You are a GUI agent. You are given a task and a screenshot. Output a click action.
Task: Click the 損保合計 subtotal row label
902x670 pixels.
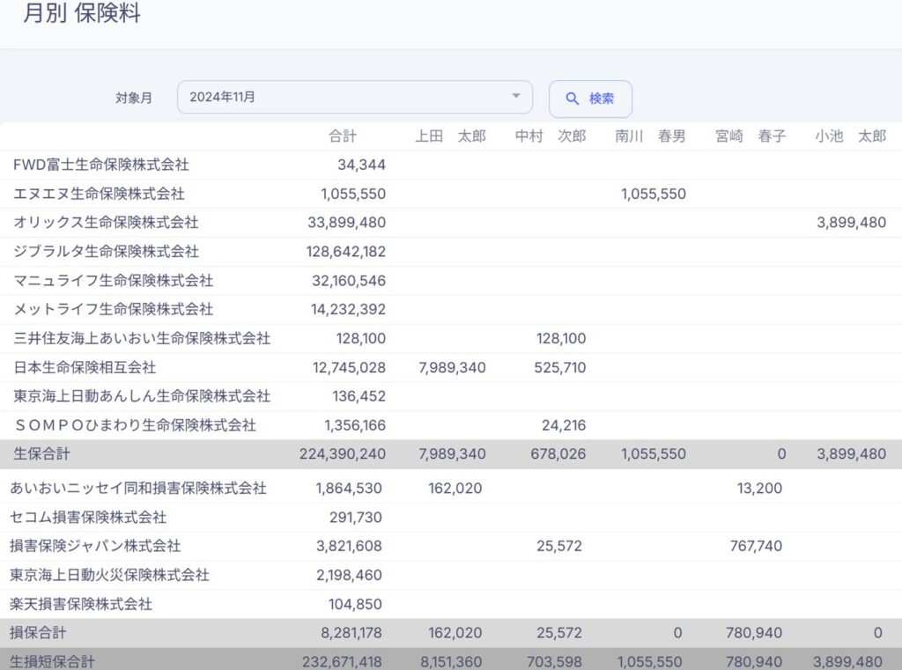point(40,633)
